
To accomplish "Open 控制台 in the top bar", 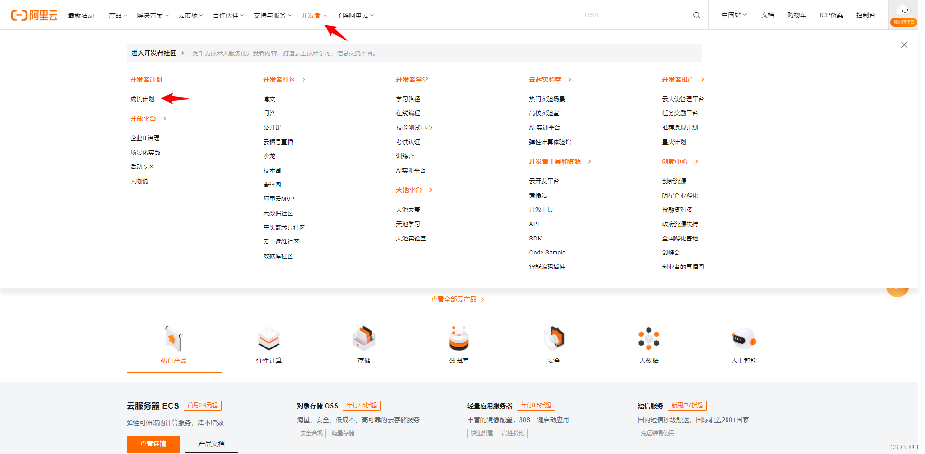I will coord(865,15).
